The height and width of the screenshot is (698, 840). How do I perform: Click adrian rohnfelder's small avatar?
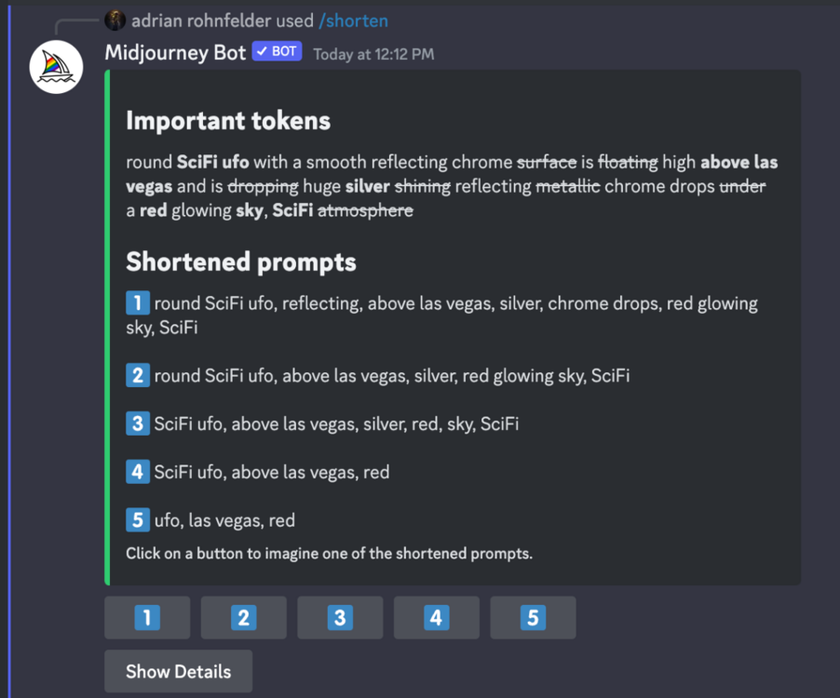[x=115, y=20]
